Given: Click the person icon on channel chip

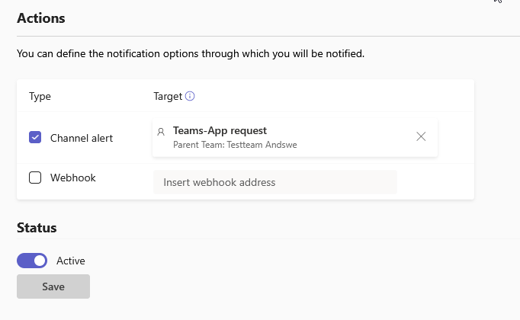Looking at the screenshot, I should pyautogui.click(x=161, y=132).
